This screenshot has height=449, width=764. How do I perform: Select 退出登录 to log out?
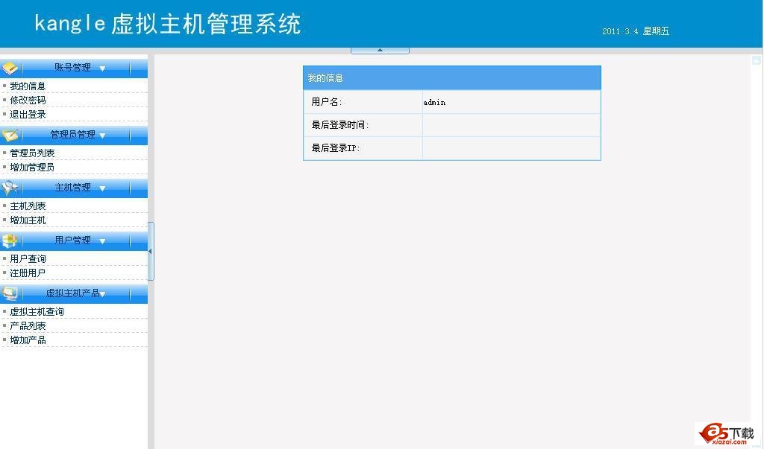coord(28,115)
